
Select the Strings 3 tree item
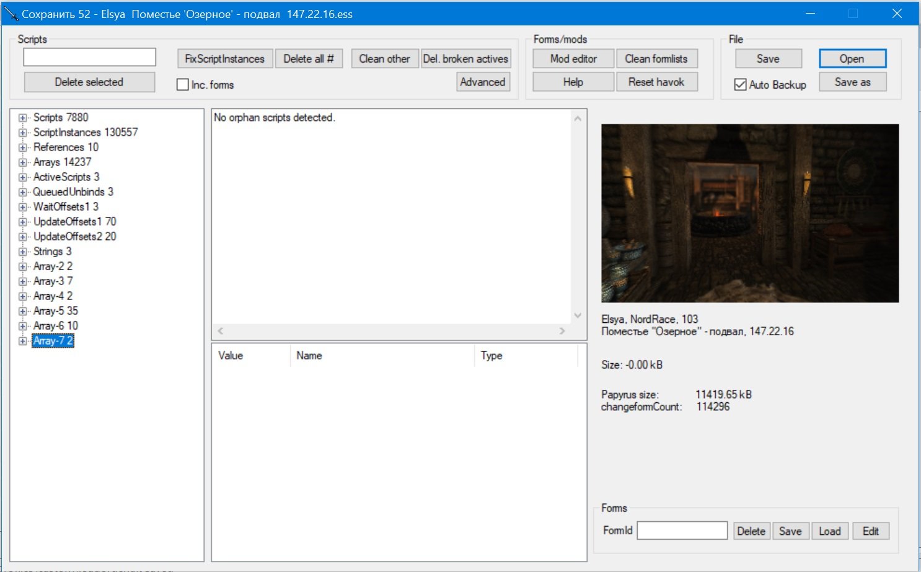52,252
